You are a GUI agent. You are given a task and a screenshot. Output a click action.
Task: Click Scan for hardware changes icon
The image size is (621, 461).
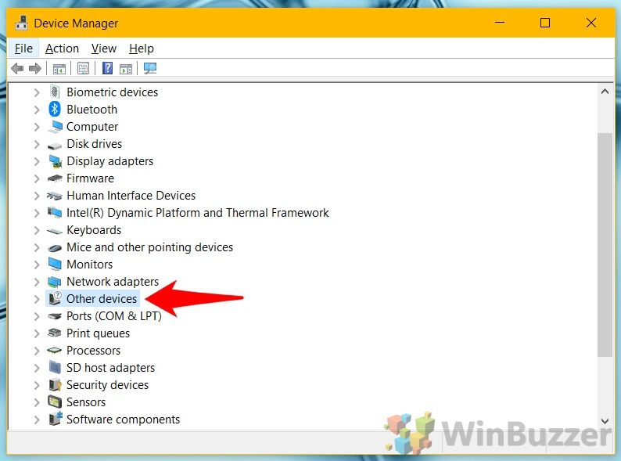(150, 69)
